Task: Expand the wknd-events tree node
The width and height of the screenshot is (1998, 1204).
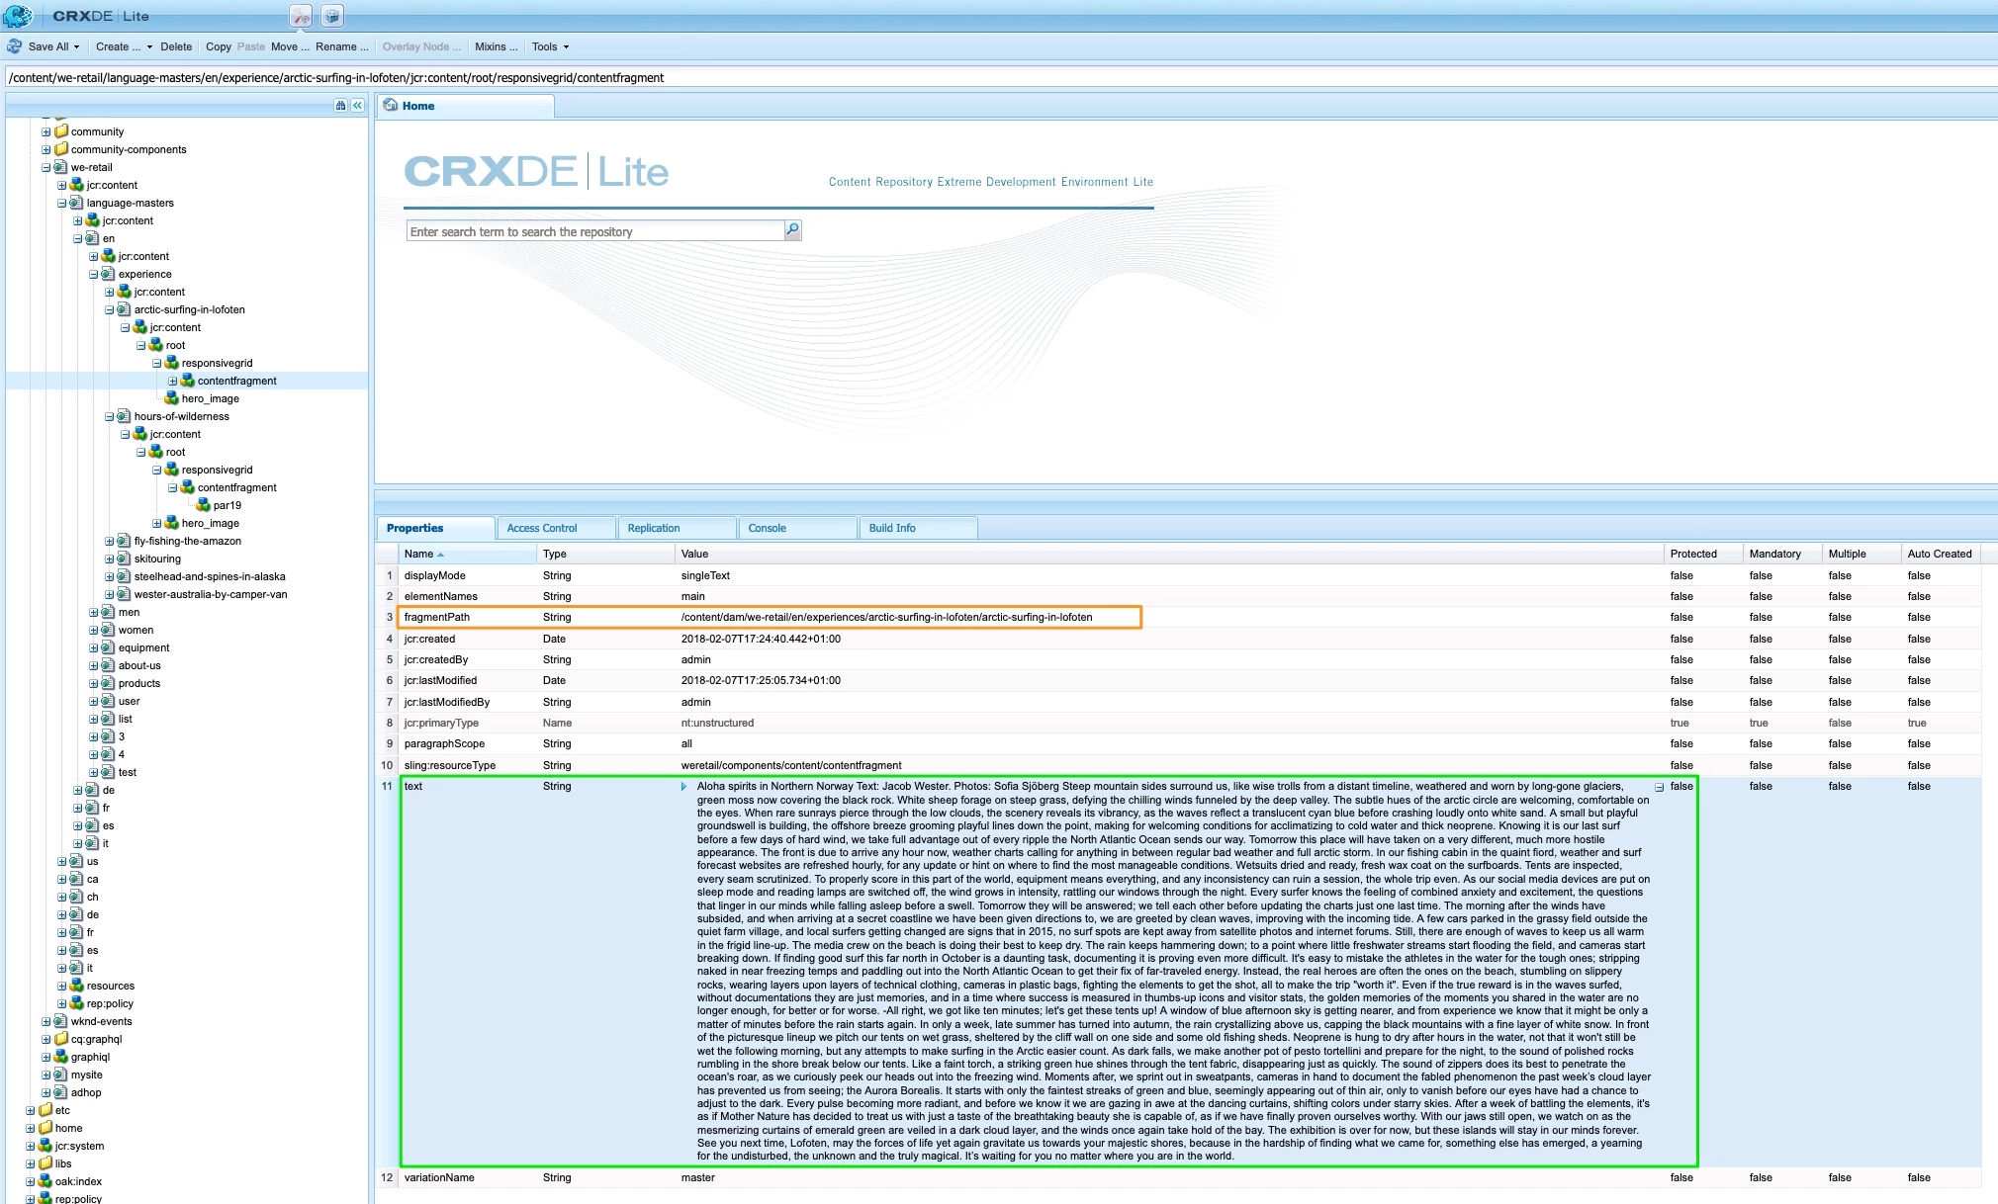Action: [45, 1022]
